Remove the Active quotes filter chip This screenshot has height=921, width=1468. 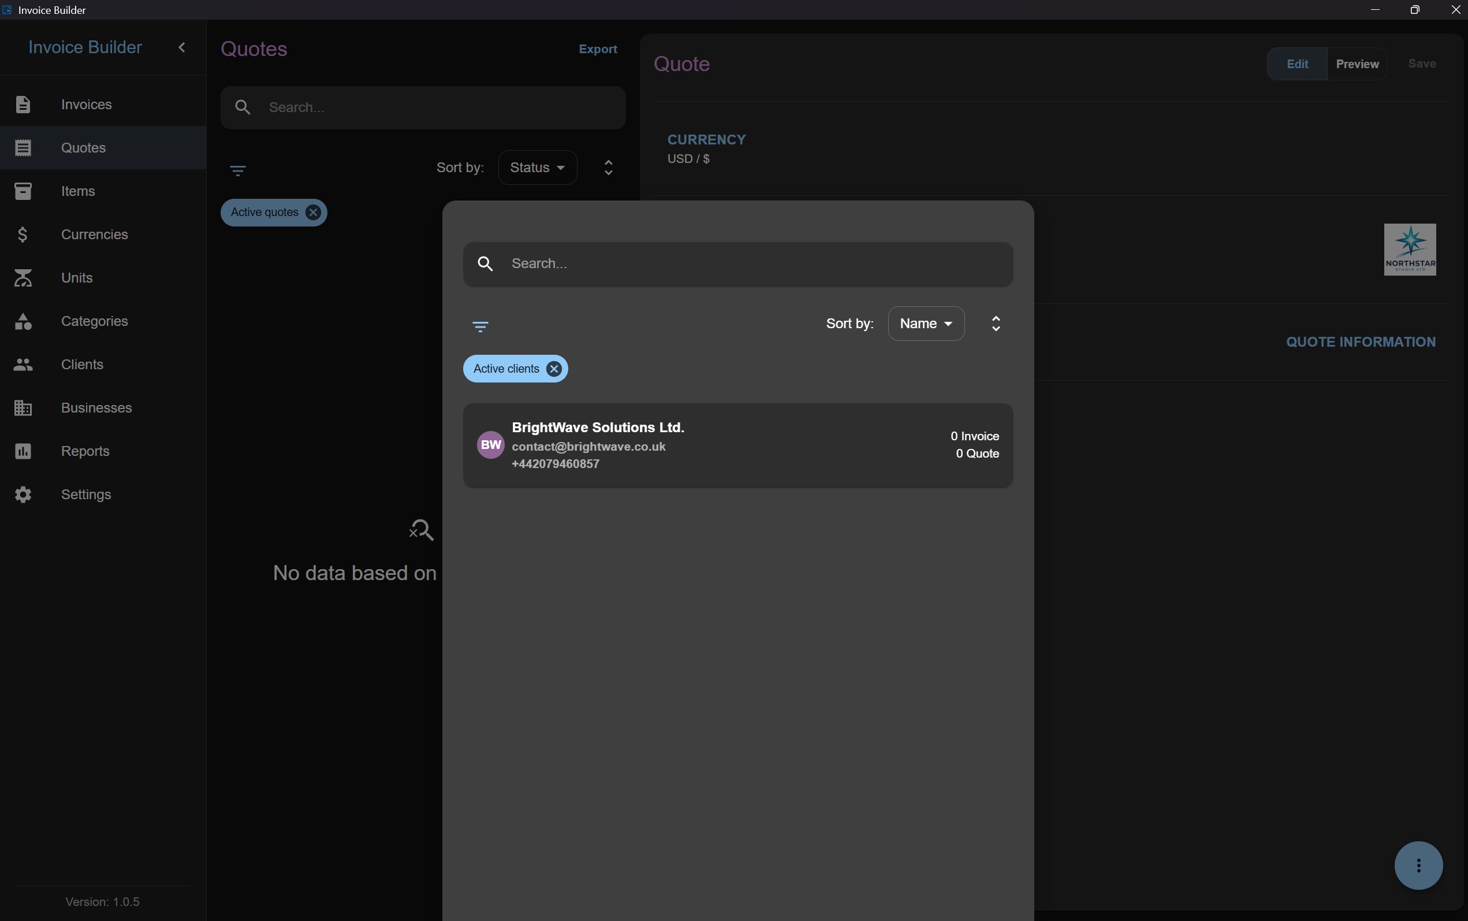313,212
